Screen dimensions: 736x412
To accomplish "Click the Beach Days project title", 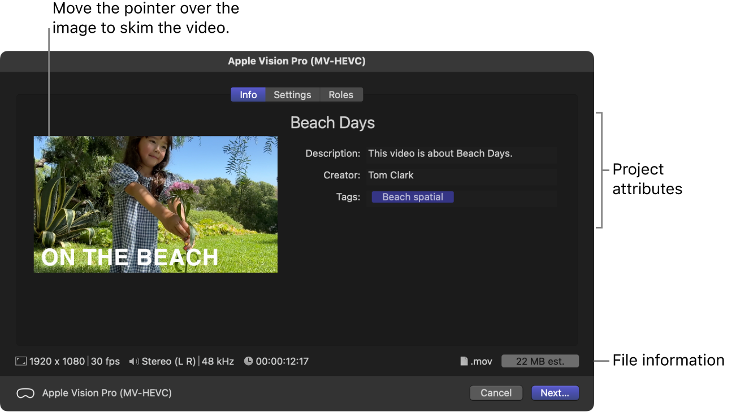I will tap(332, 122).
